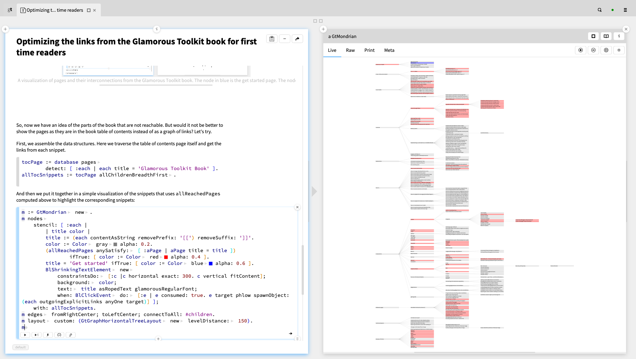Expand triangle after 'm nodes'
Viewport: 636px width, 359px height.
(45, 219)
